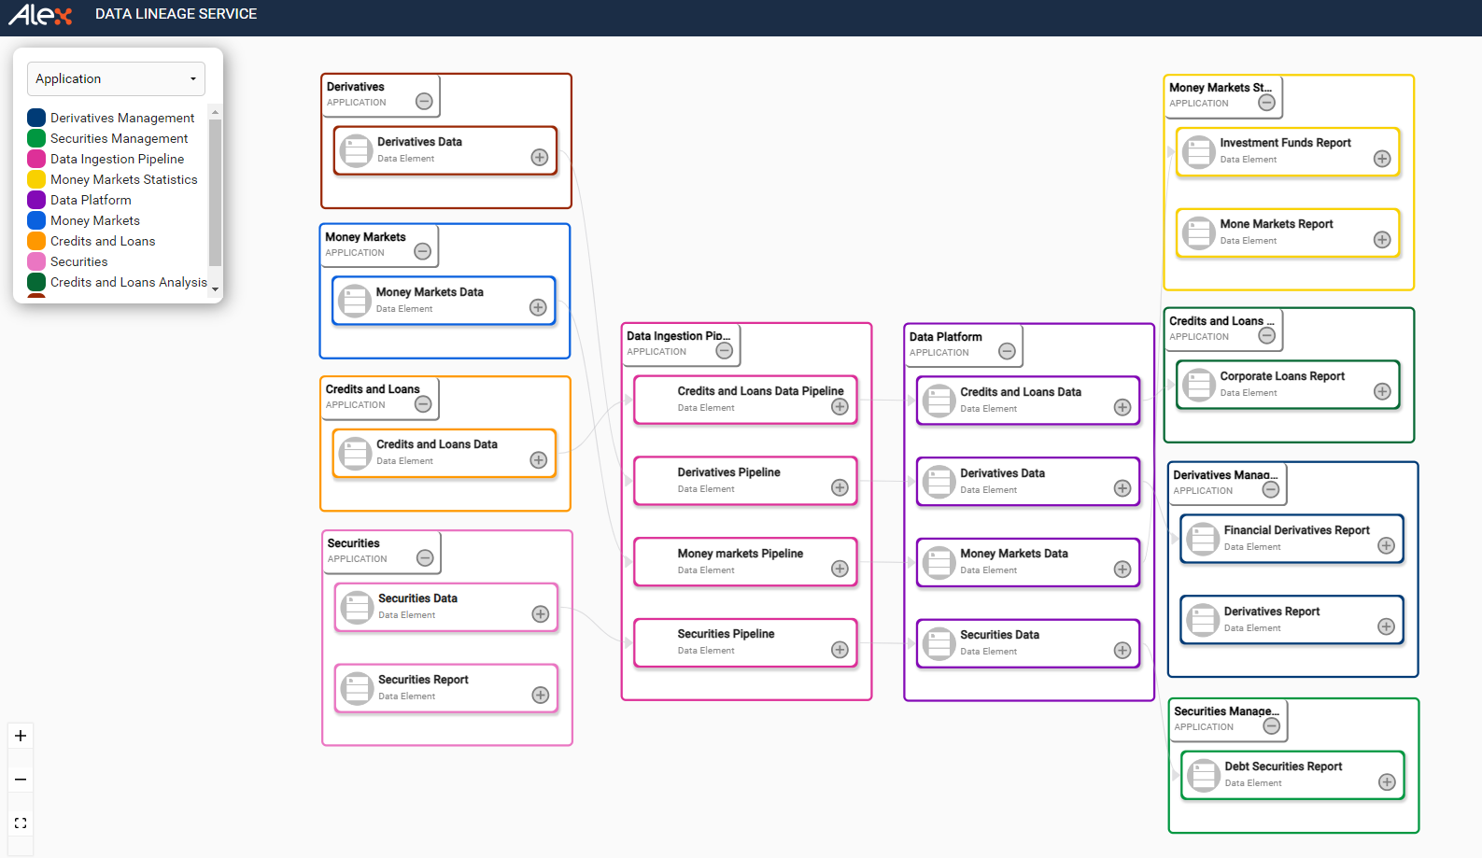Open the Application grouping dropdown
The width and height of the screenshot is (1482, 858).
tap(117, 78)
